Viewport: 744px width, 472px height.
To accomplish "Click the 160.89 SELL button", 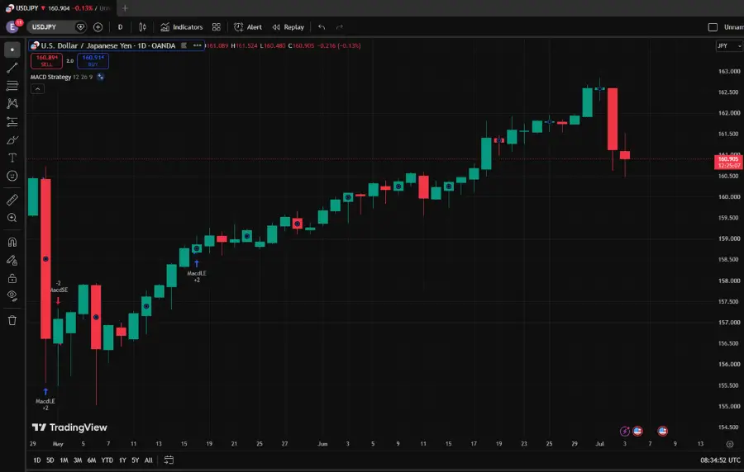I will point(46,60).
